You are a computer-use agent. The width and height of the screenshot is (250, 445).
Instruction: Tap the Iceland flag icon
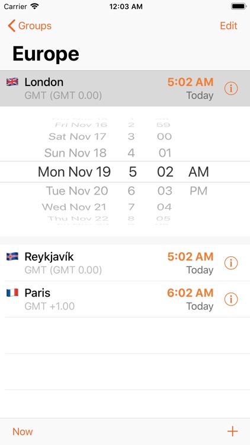coord(12,256)
